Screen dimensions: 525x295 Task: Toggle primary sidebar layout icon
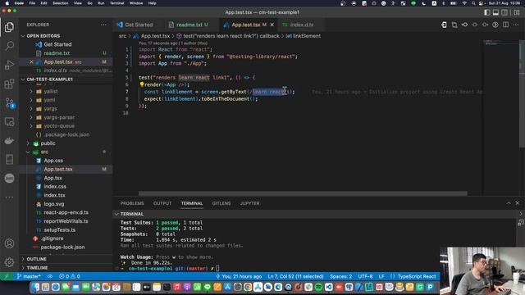tap(486, 12)
